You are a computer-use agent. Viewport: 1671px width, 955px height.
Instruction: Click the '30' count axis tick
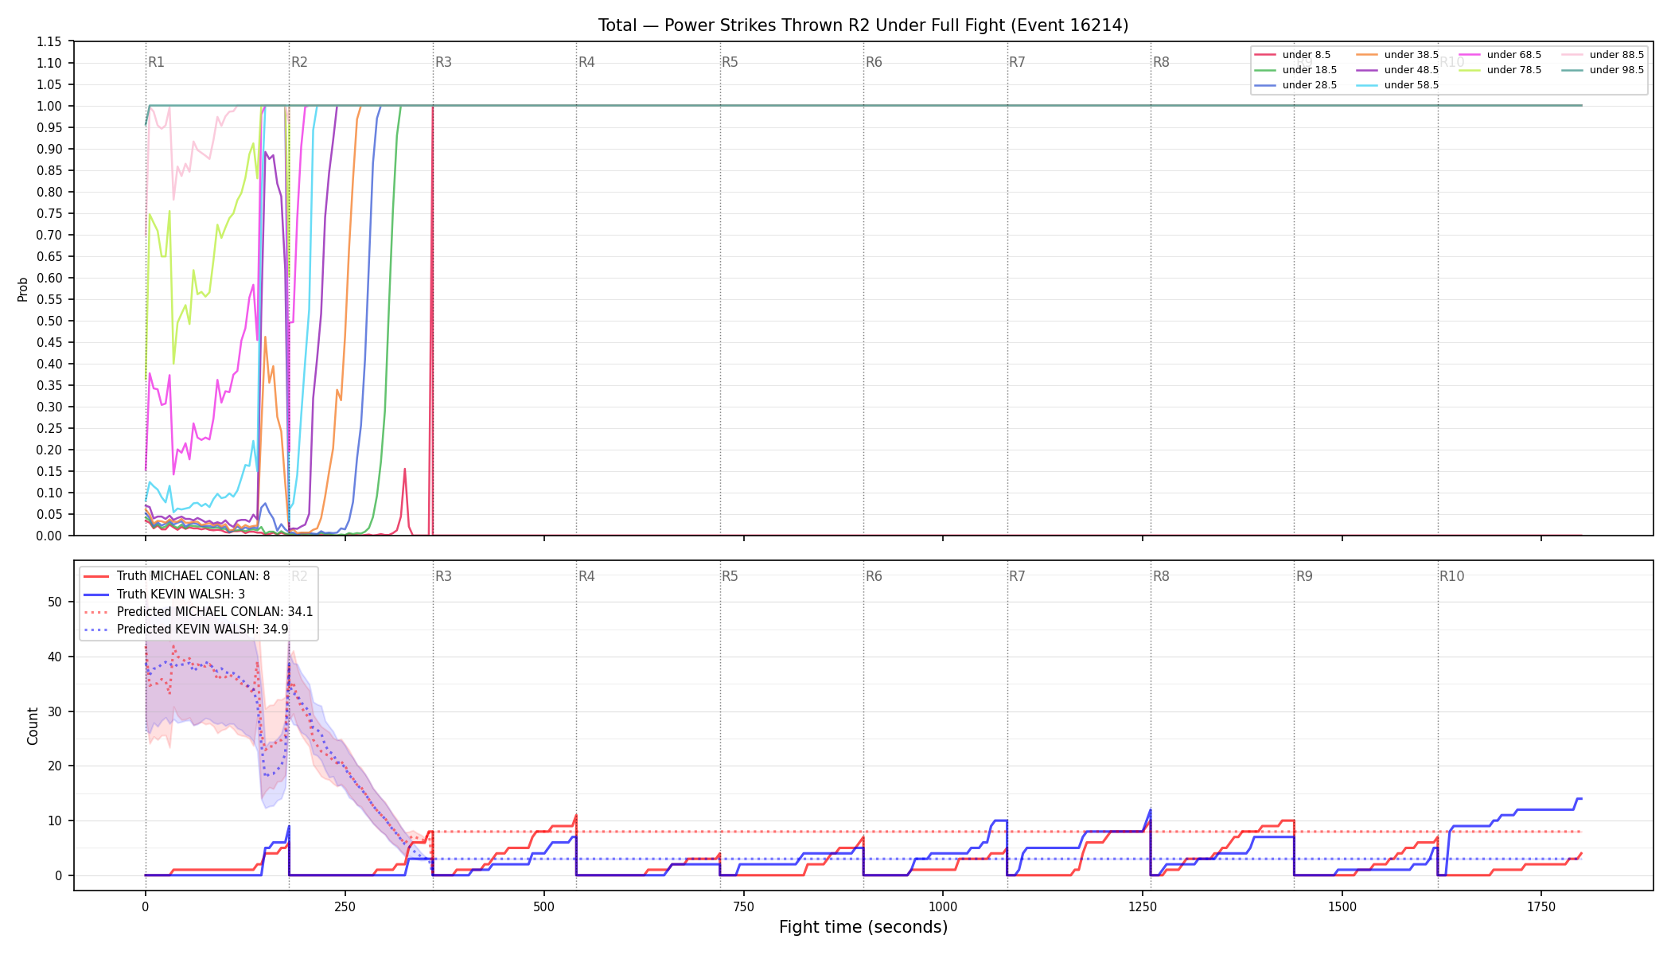tap(55, 711)
